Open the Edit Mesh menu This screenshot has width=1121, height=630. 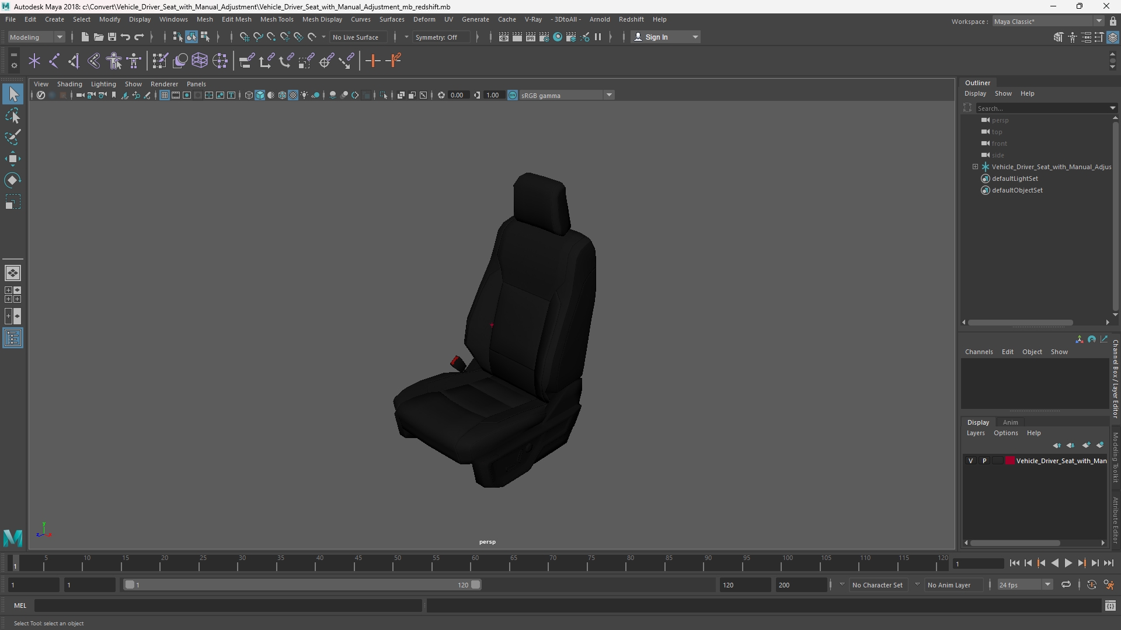point(236,19)
